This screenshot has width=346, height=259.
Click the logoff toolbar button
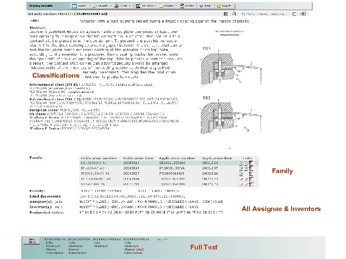[x=224, y=6]
